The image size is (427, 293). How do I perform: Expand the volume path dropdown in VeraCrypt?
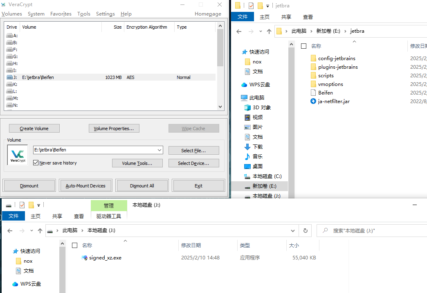point(160,150)
